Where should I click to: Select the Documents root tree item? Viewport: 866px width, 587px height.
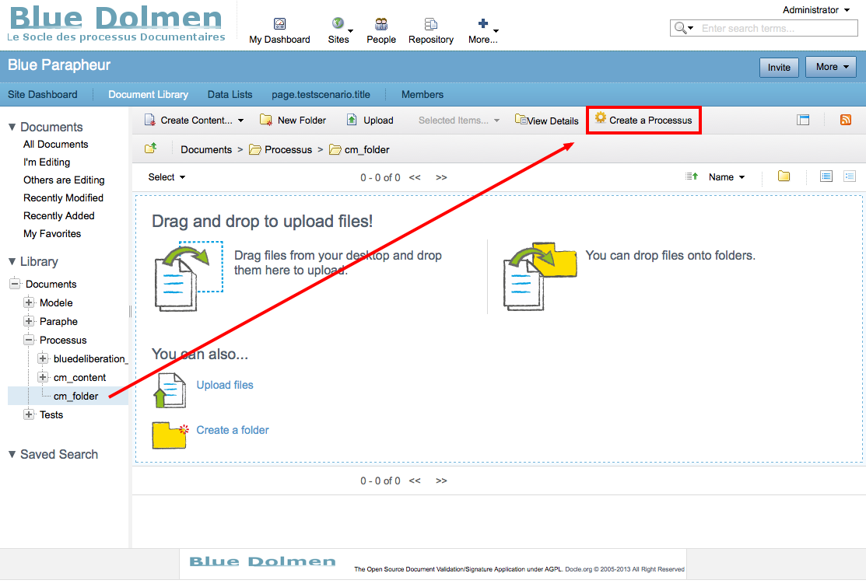pos(51,284)
